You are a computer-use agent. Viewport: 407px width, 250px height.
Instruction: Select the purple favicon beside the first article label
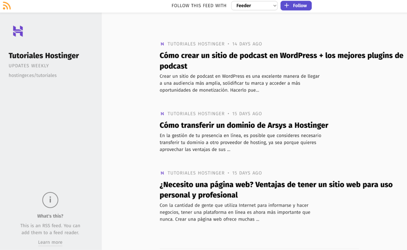pos(162,44)
